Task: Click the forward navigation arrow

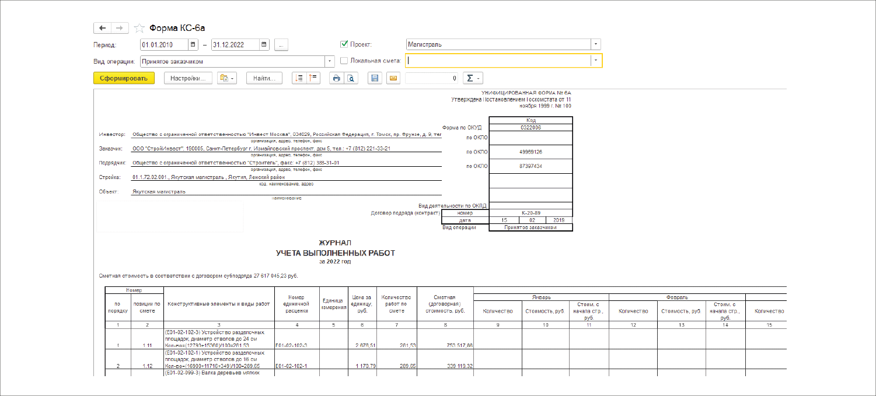Action: (120, 28)
